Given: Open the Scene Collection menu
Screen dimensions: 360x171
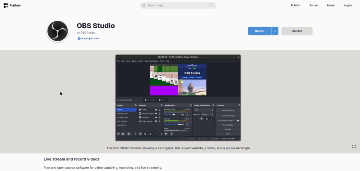Looking at the screenshot, I should coord(152,61).
